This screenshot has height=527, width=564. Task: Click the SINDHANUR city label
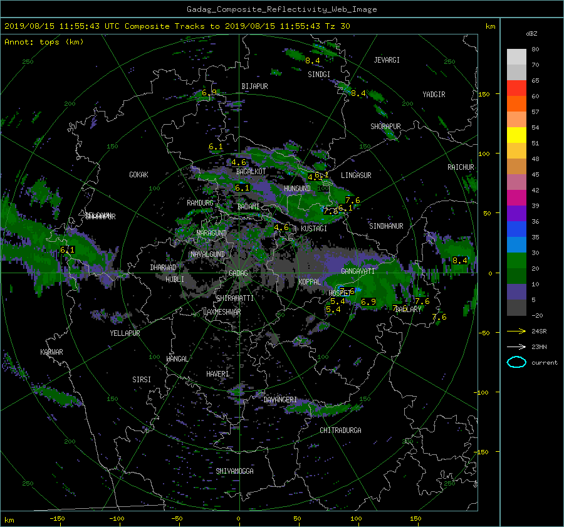pos(386,226)
